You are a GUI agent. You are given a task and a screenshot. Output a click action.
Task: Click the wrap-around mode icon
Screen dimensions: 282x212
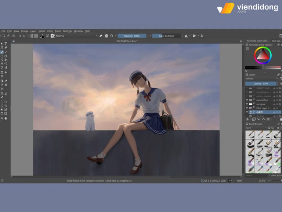(x=202, y=36)
